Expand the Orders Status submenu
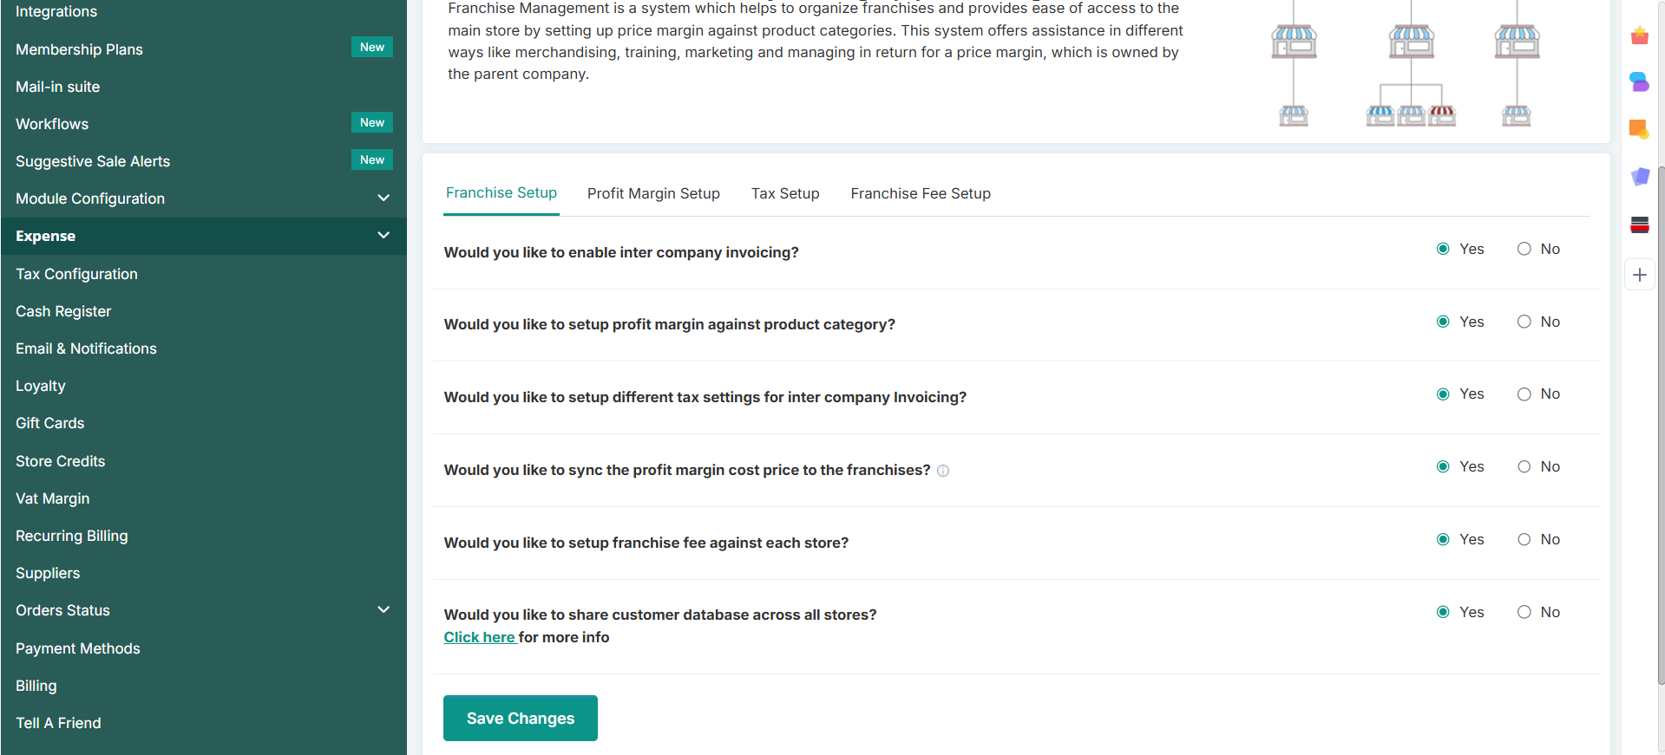 [x=383, y=610]
